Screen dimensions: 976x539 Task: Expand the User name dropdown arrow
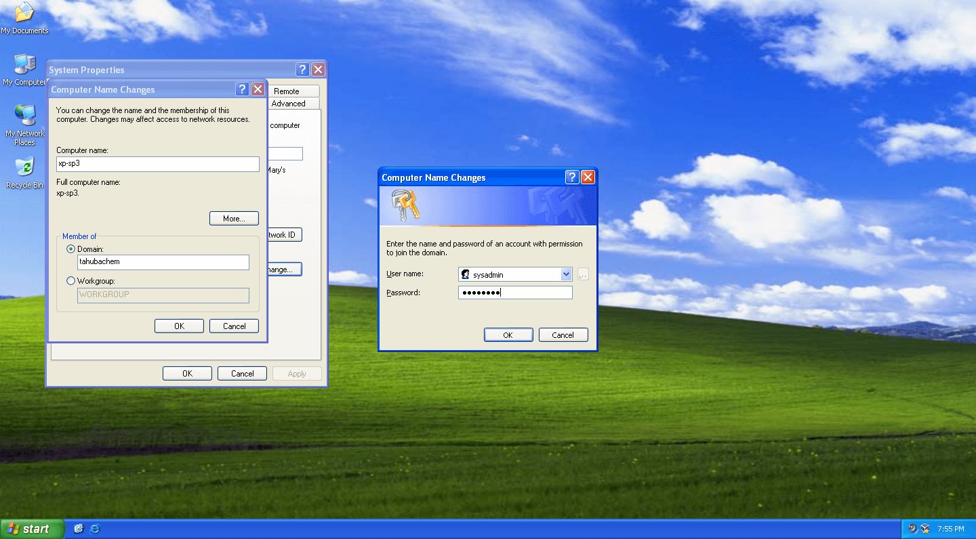[567, 274]
